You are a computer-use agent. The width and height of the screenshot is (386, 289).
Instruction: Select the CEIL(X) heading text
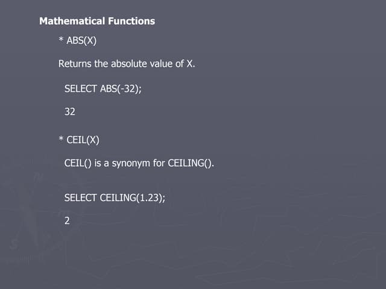point(83,140)
